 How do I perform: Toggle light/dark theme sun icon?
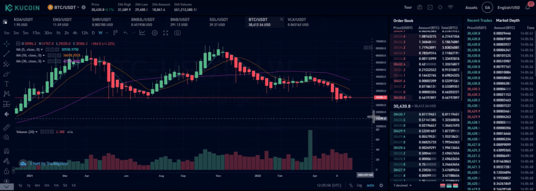440,7
